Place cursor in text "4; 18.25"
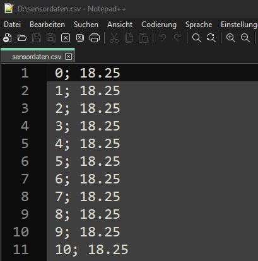Screen dimensions: 258x261 click(88, 144)
